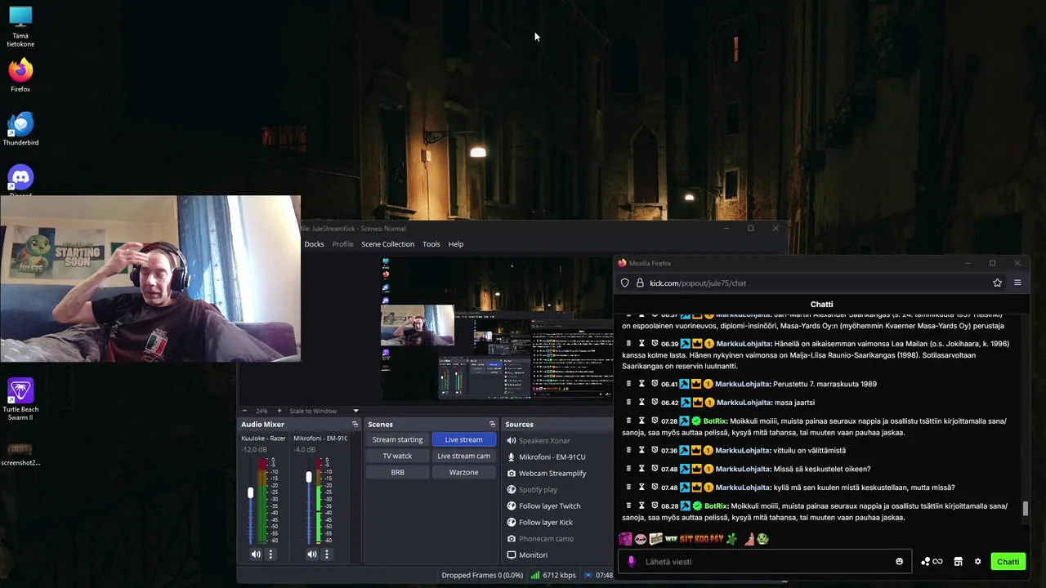This screenshot has width=1046, height=588.
Task: Pop out the Audio Mixer dock
Action: pyautogui.click(x=355, y=424)
